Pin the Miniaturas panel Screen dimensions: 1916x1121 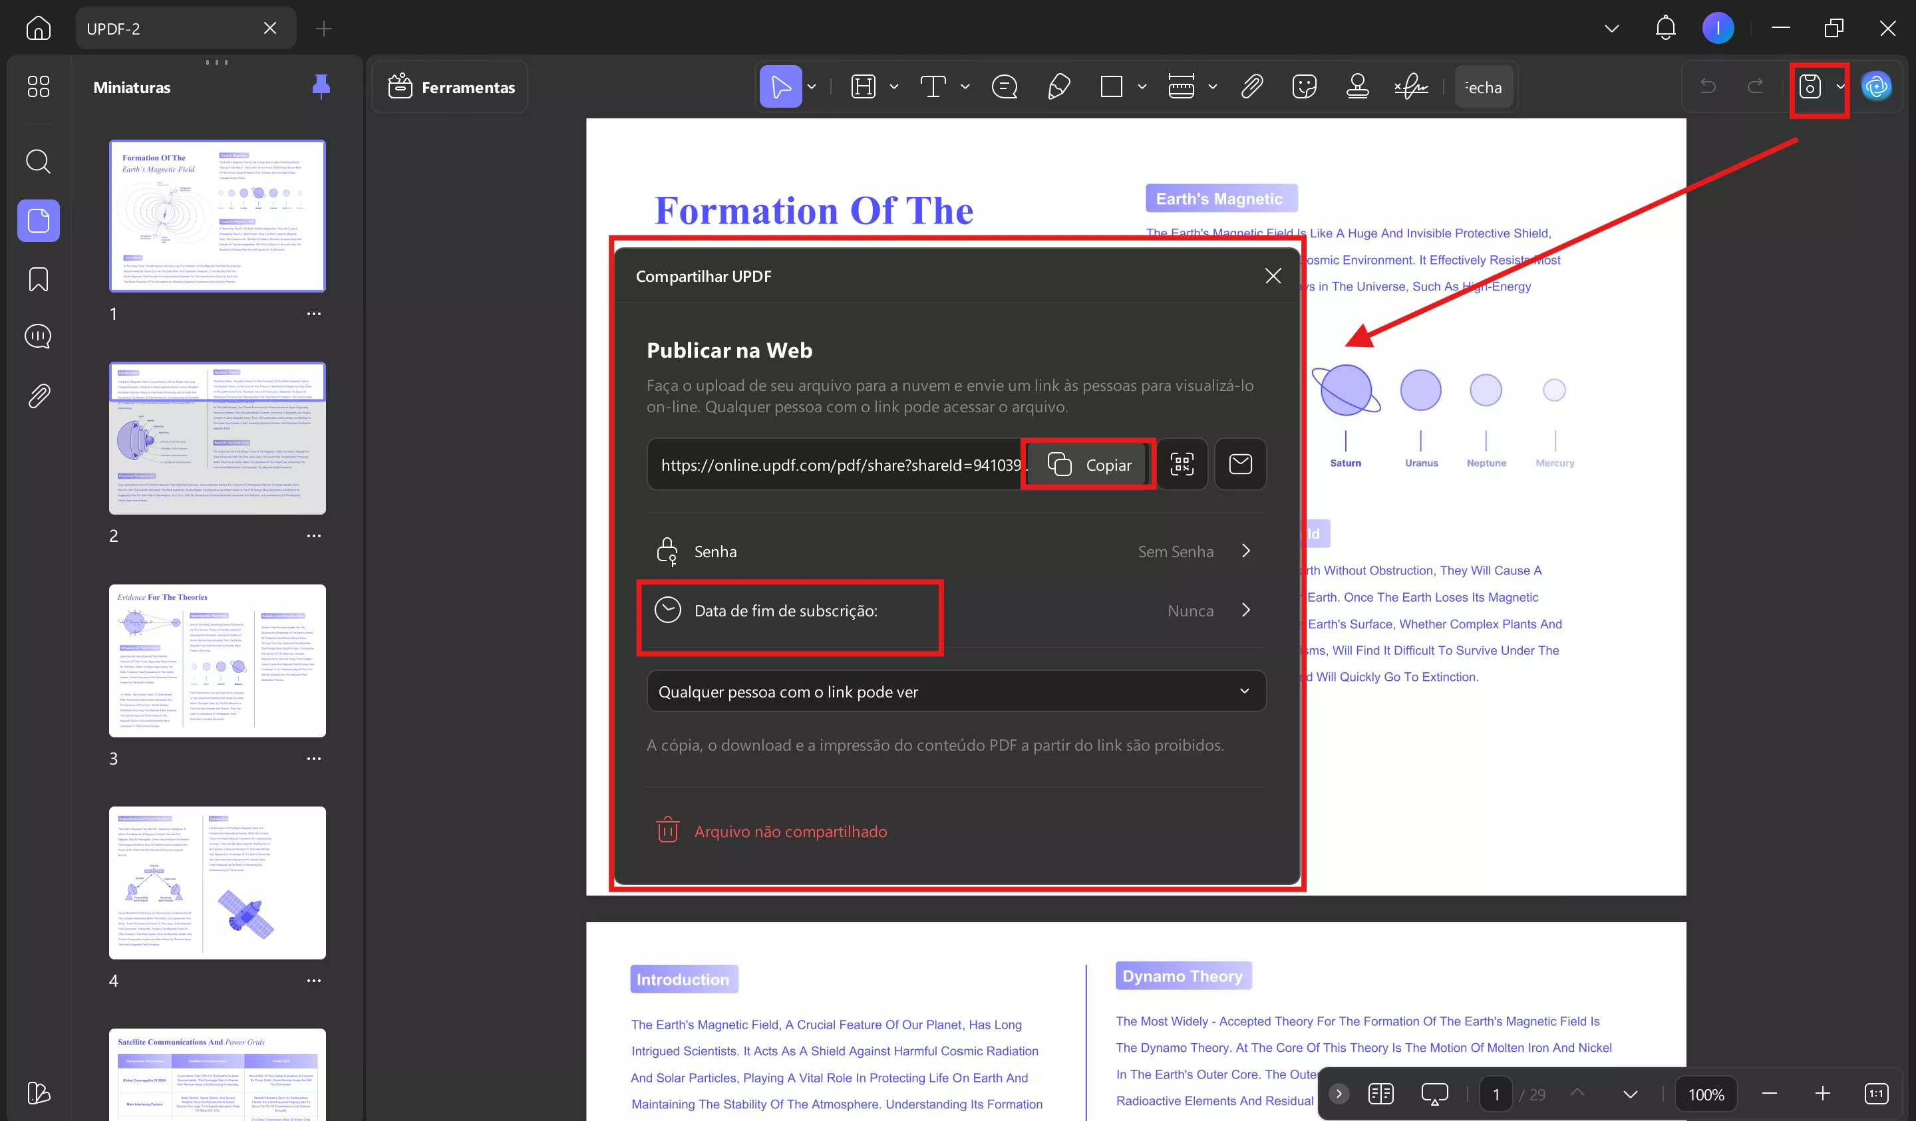[x=321, y=86]
